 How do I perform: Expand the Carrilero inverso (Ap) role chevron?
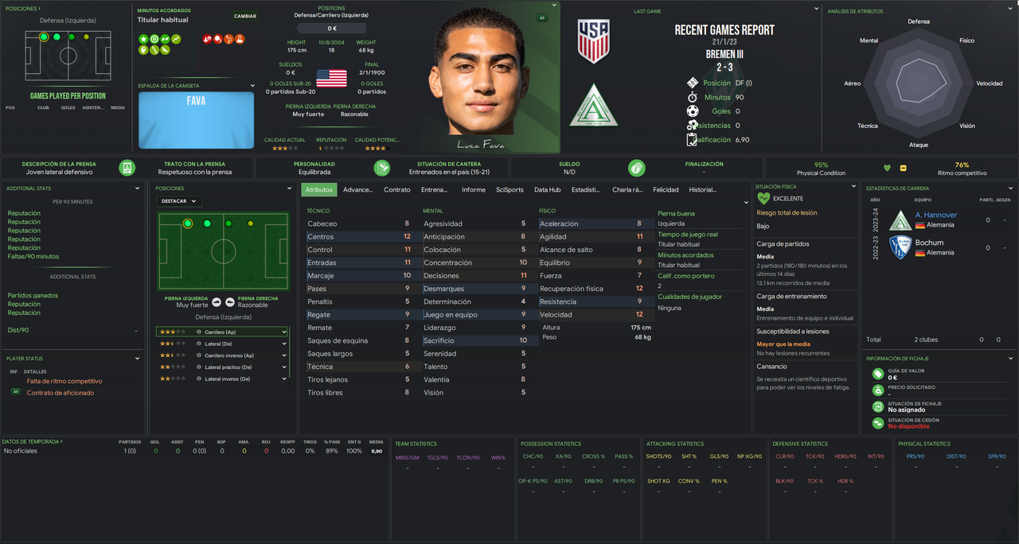click(x=284, y=356)
